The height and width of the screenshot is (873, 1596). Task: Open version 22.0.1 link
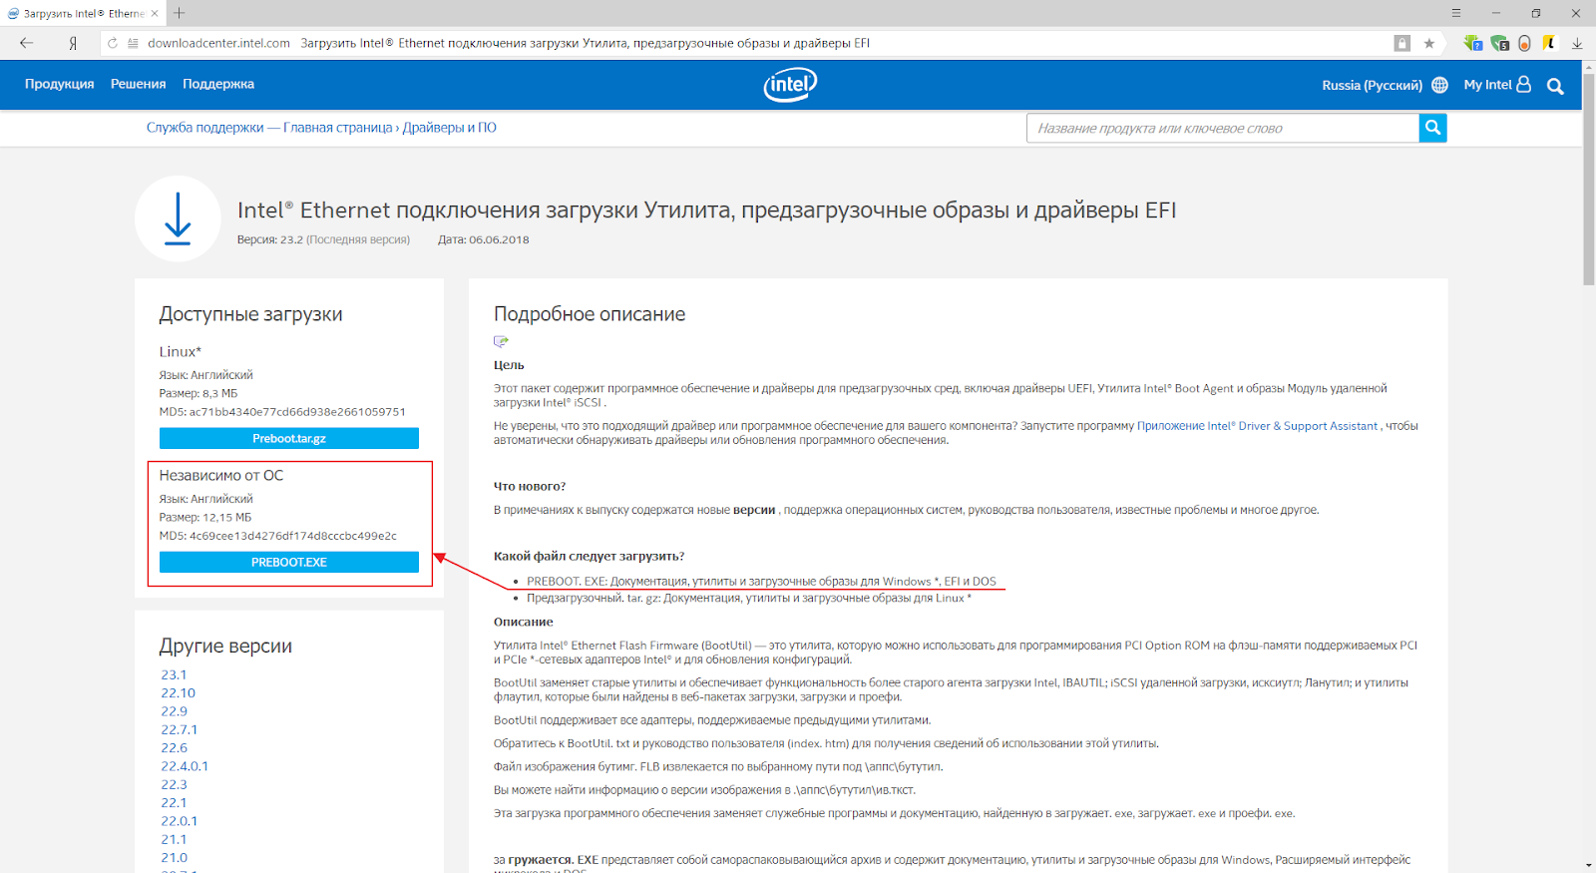click(x=180, y=821)
